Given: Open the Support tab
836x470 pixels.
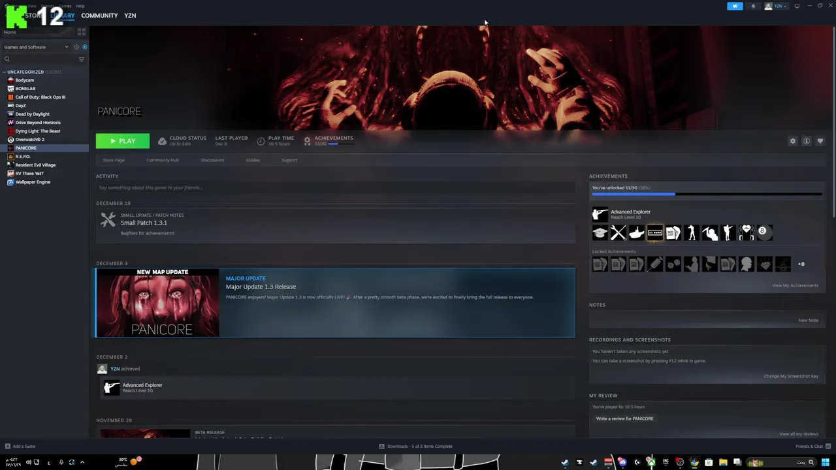Looking at the screenshot, I should coord(289,160).
